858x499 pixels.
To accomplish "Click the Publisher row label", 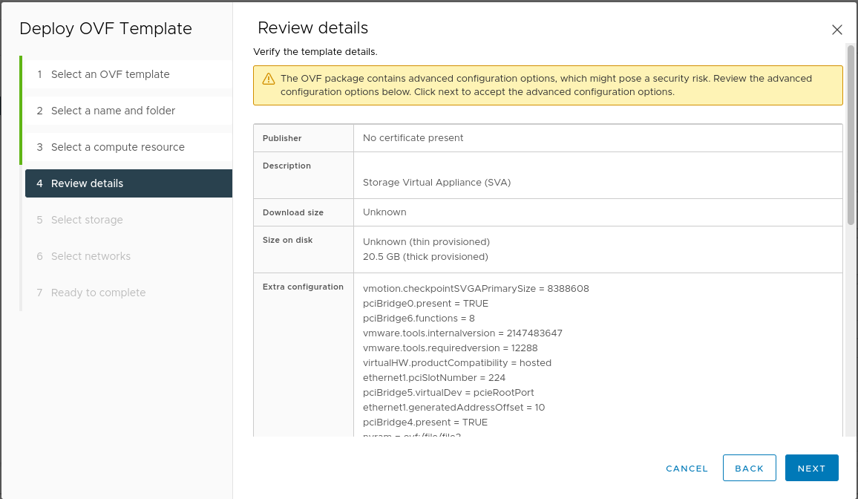I will tap(282, 138).
